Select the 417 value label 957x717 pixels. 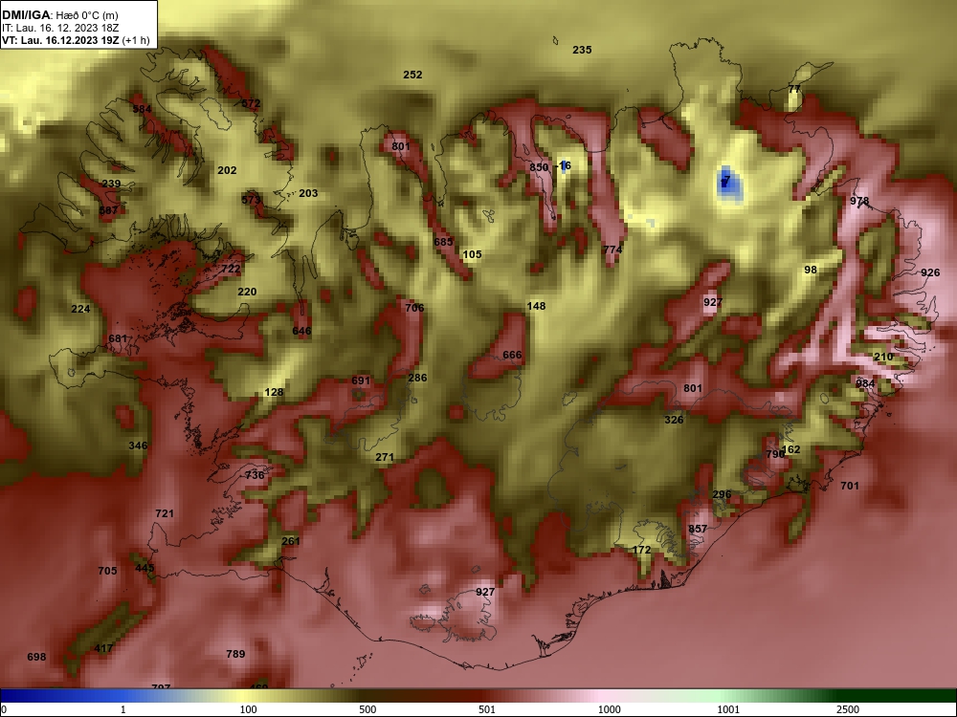pyautogui.click(x=103, y=649)
